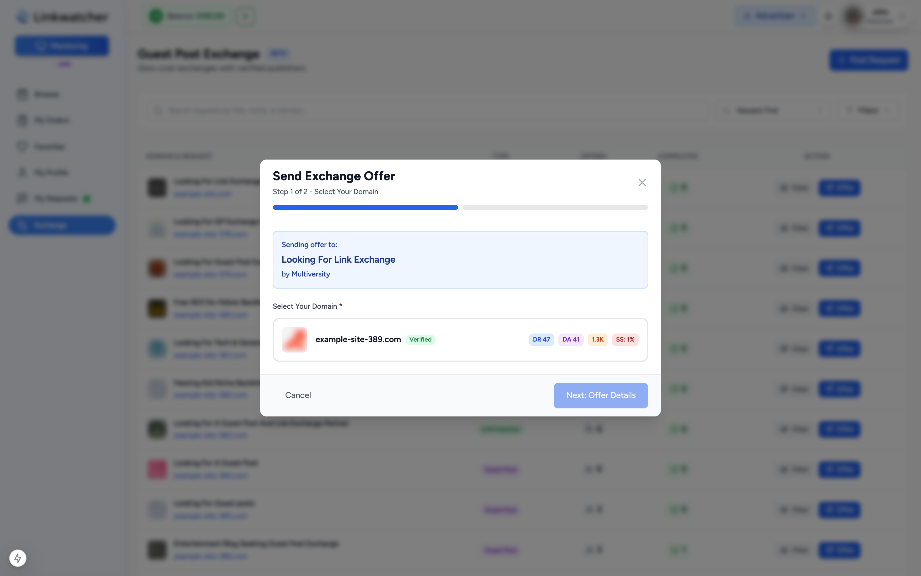The height and width of the screenshot is (576, 921).
Task: Click the lightning bolt dev tools icon
Action: click(18, 558)
